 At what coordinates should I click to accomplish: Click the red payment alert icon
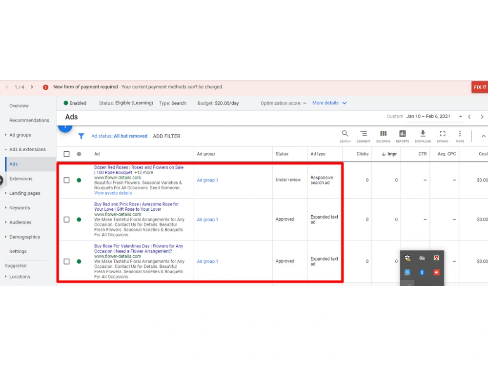pos(45,87)
